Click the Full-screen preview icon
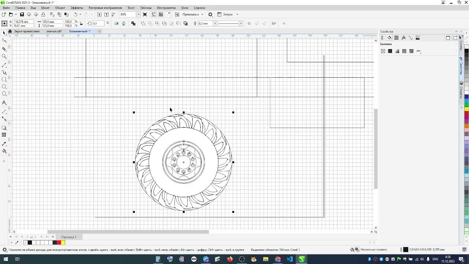469x264 pixels. click(x=145, y=14)
